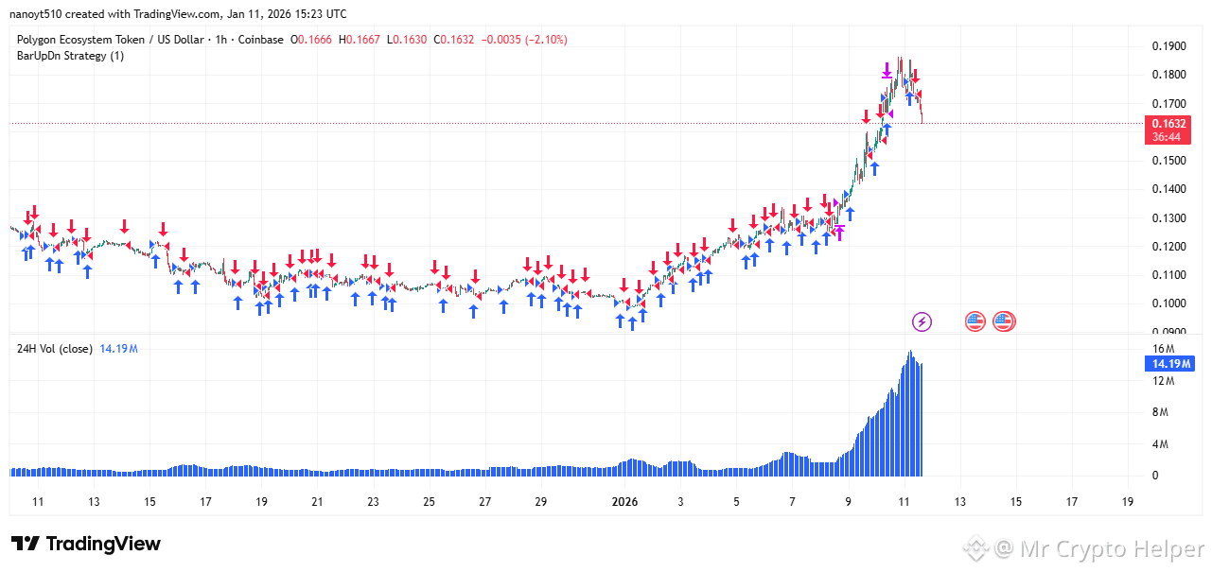Click the 8M volume axis label
The height and width of the screenshot is (572, 1212).
[1160, 412]
